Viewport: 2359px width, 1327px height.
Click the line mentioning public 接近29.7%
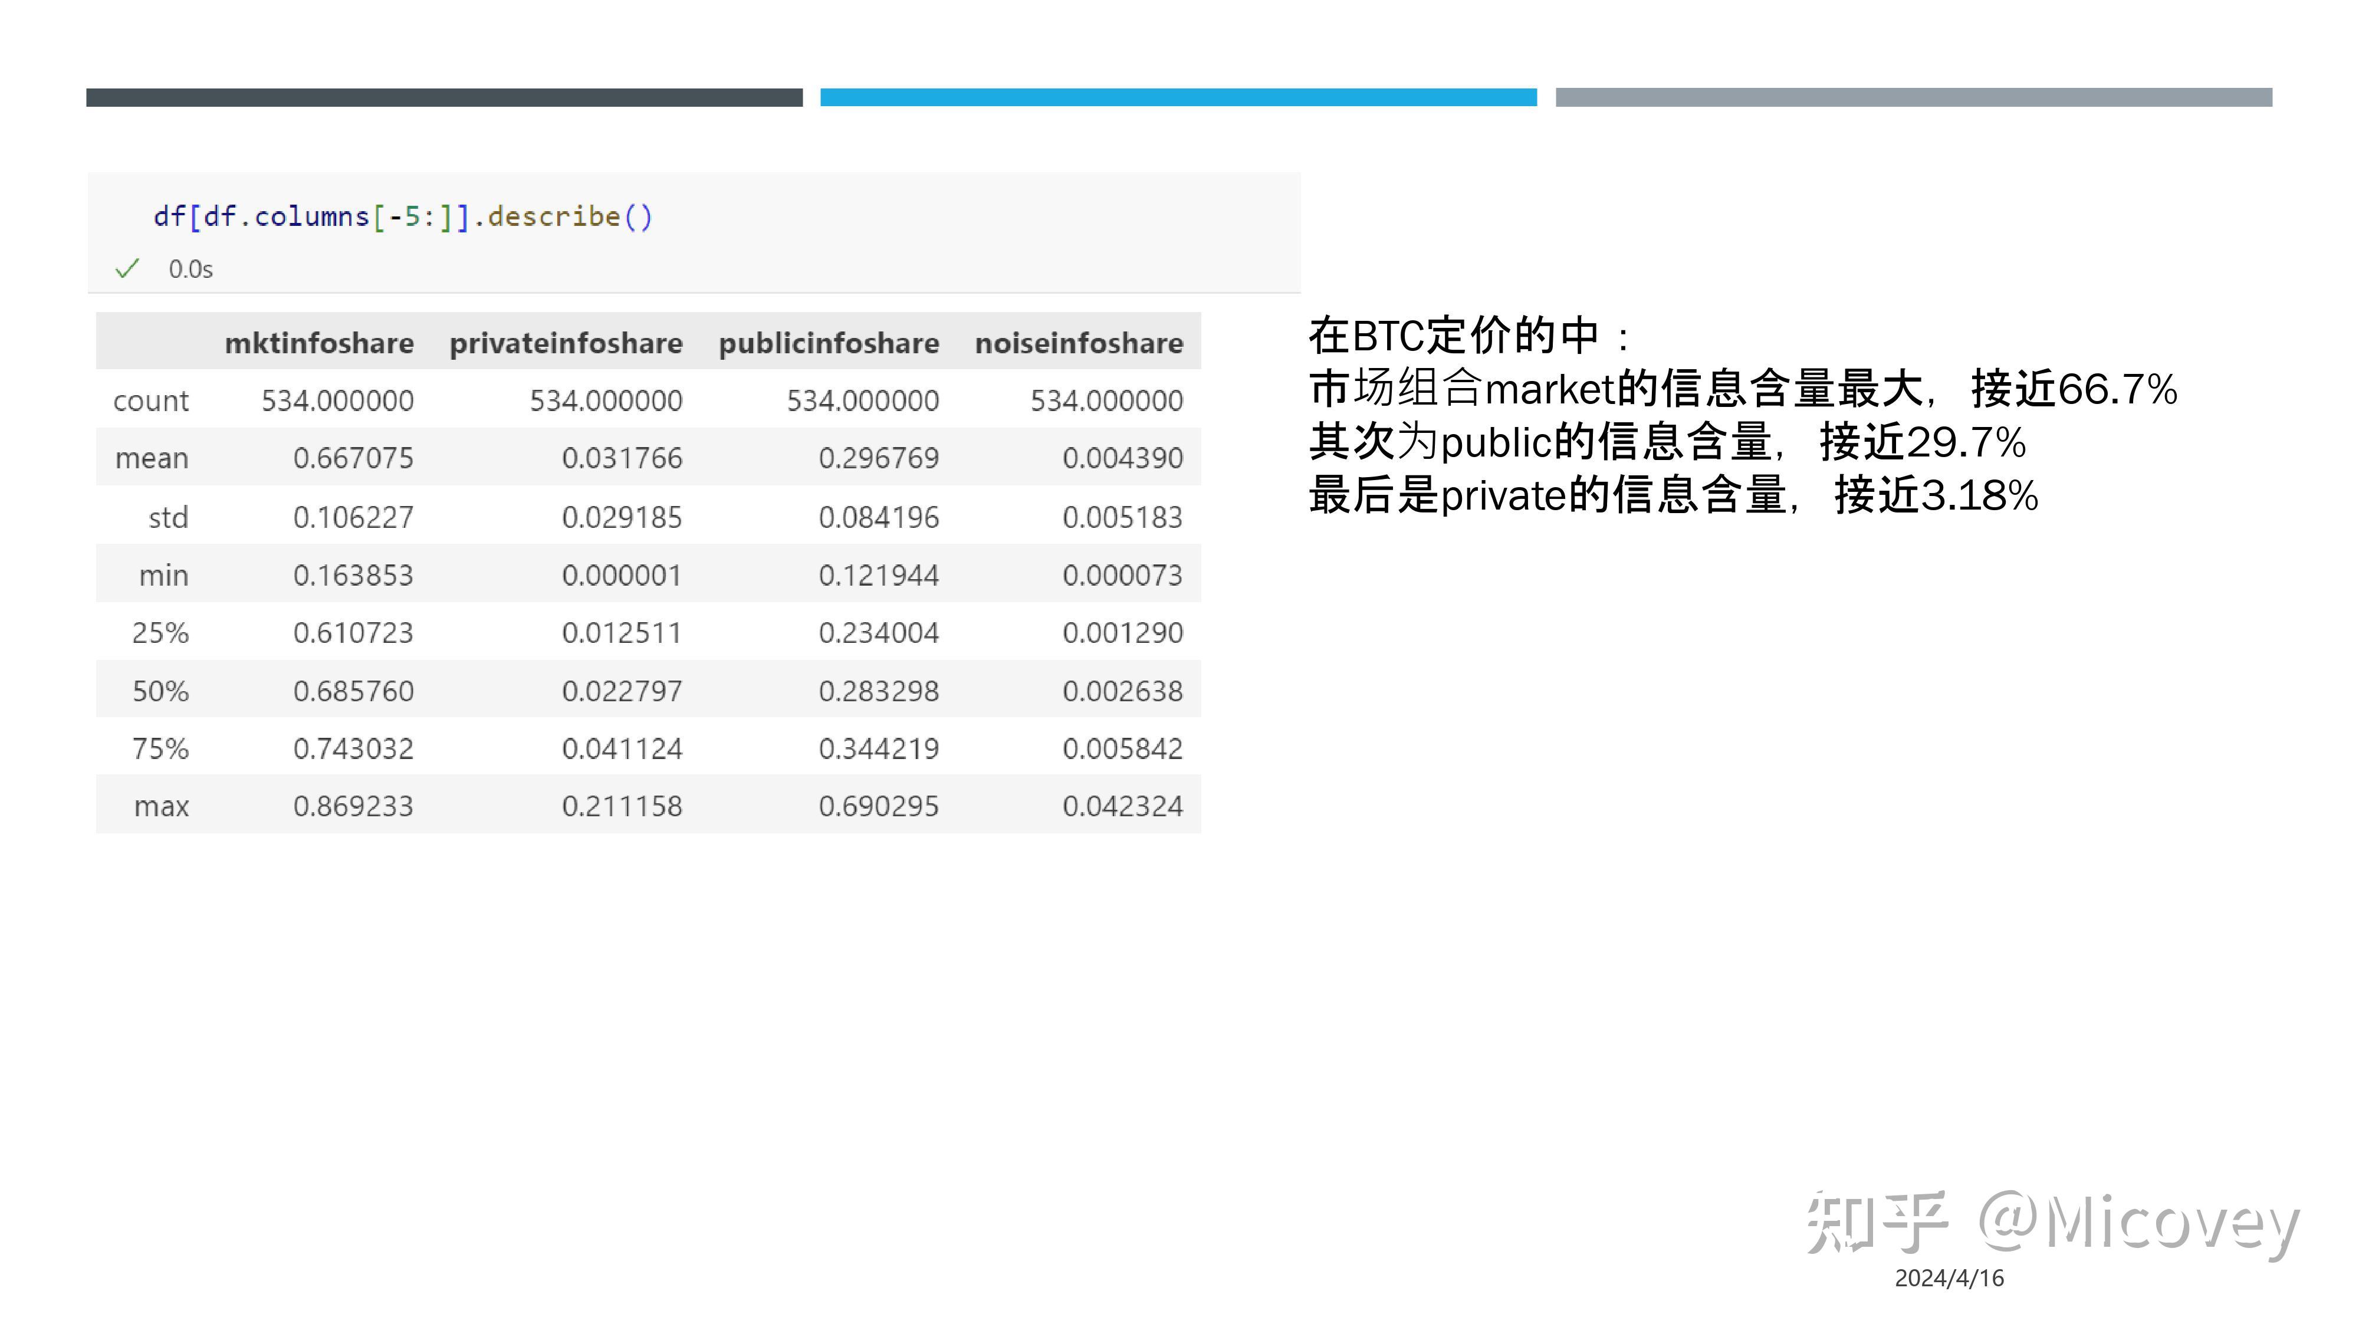pos(1667,442)
